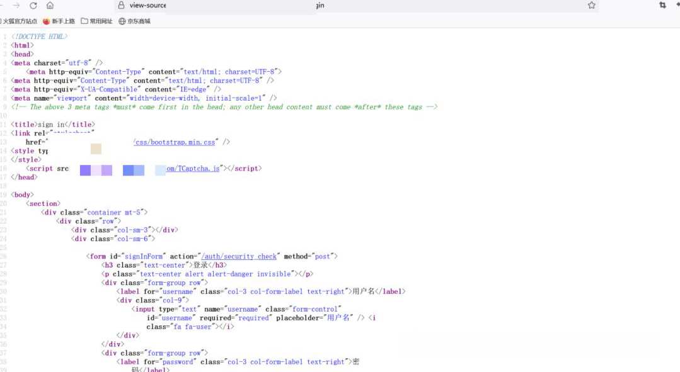The image size is (680, 372).
Task: Go to the home page icon
Action: click(x=50, y=6)
